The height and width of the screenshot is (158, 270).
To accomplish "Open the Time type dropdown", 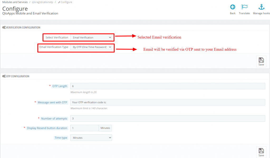I will [91, 138].
